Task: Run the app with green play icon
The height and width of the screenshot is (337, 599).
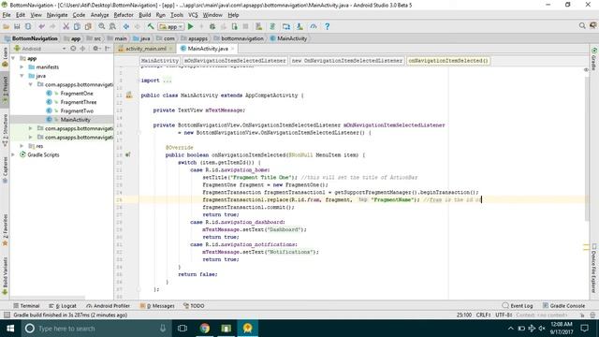Action: [x=191, y=26]
